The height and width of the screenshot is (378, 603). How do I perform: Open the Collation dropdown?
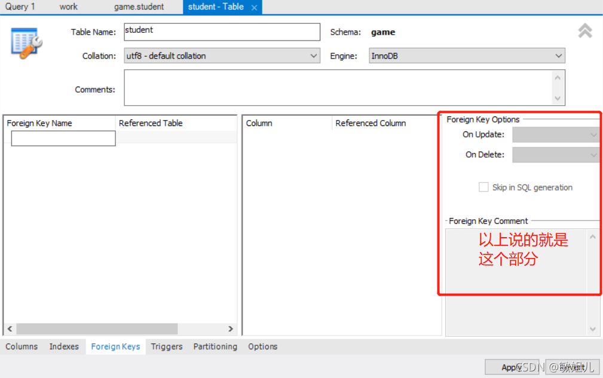222,56
